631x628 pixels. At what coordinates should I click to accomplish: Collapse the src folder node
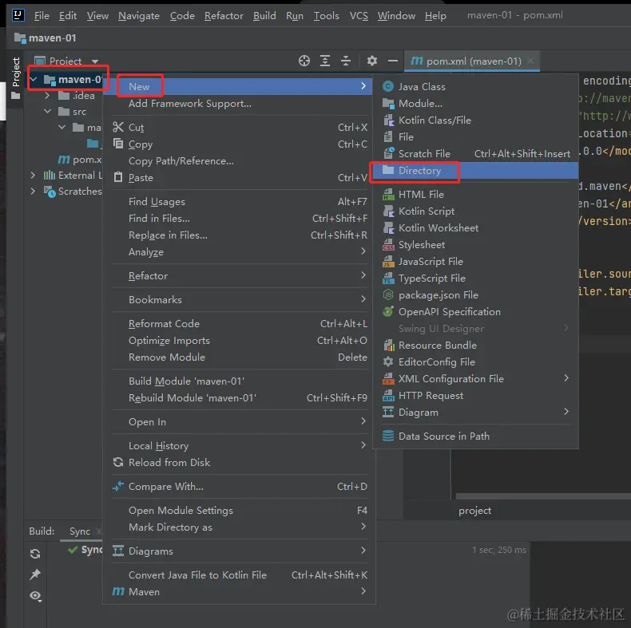pos(47,112)
